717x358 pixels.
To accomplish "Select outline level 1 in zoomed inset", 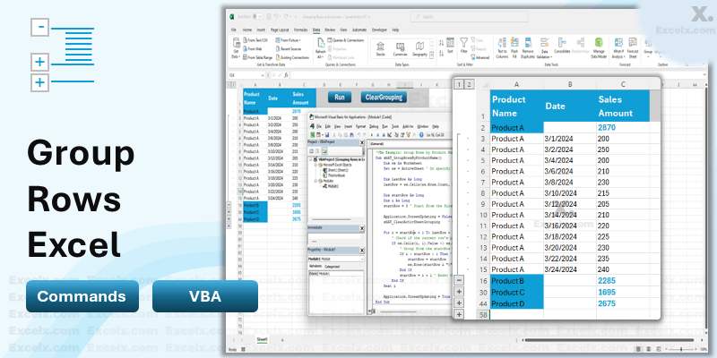I will [460, 84].
